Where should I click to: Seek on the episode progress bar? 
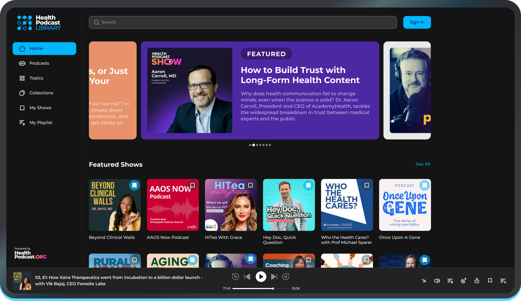261,288
